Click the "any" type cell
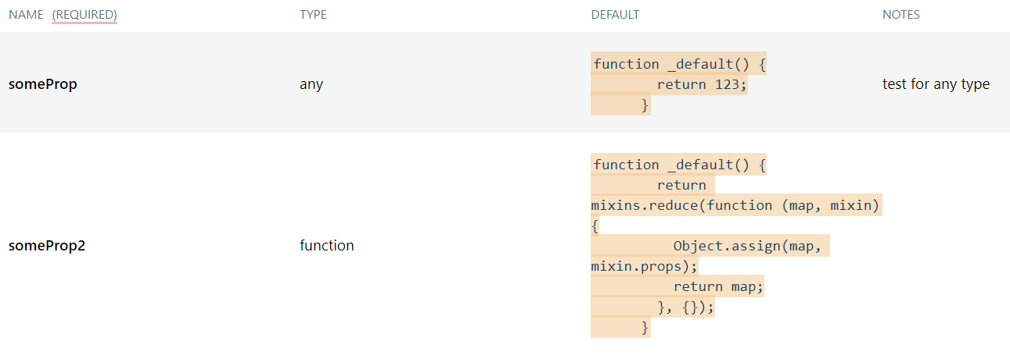The image size is (1010, 355). [x=311, y=84]
